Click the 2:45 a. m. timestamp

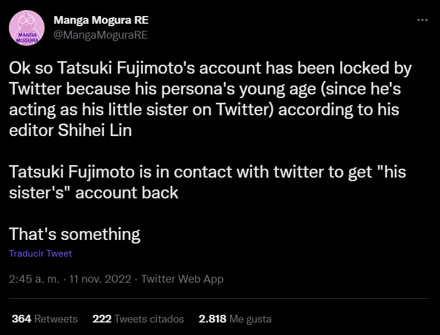[x=34, y=279]
